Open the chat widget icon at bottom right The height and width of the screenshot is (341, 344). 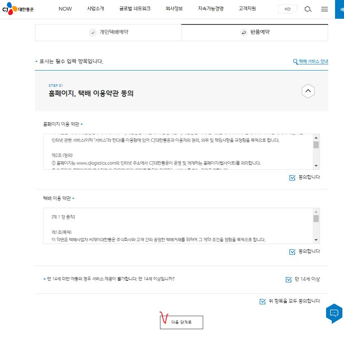334,313
